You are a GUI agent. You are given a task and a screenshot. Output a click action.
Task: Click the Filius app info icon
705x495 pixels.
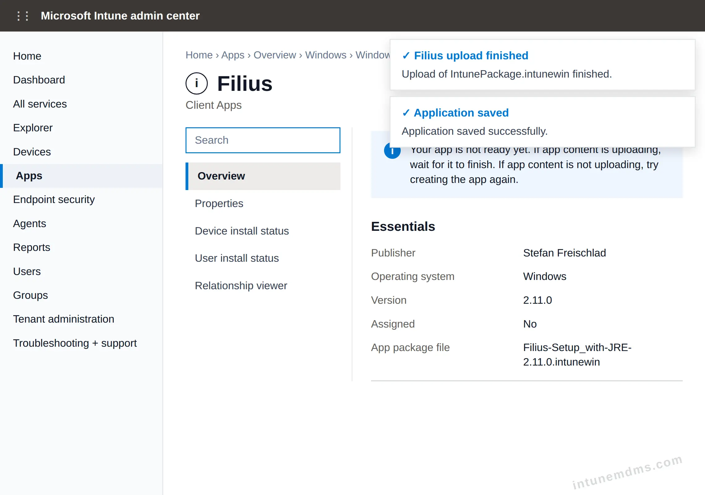[196, 83]
